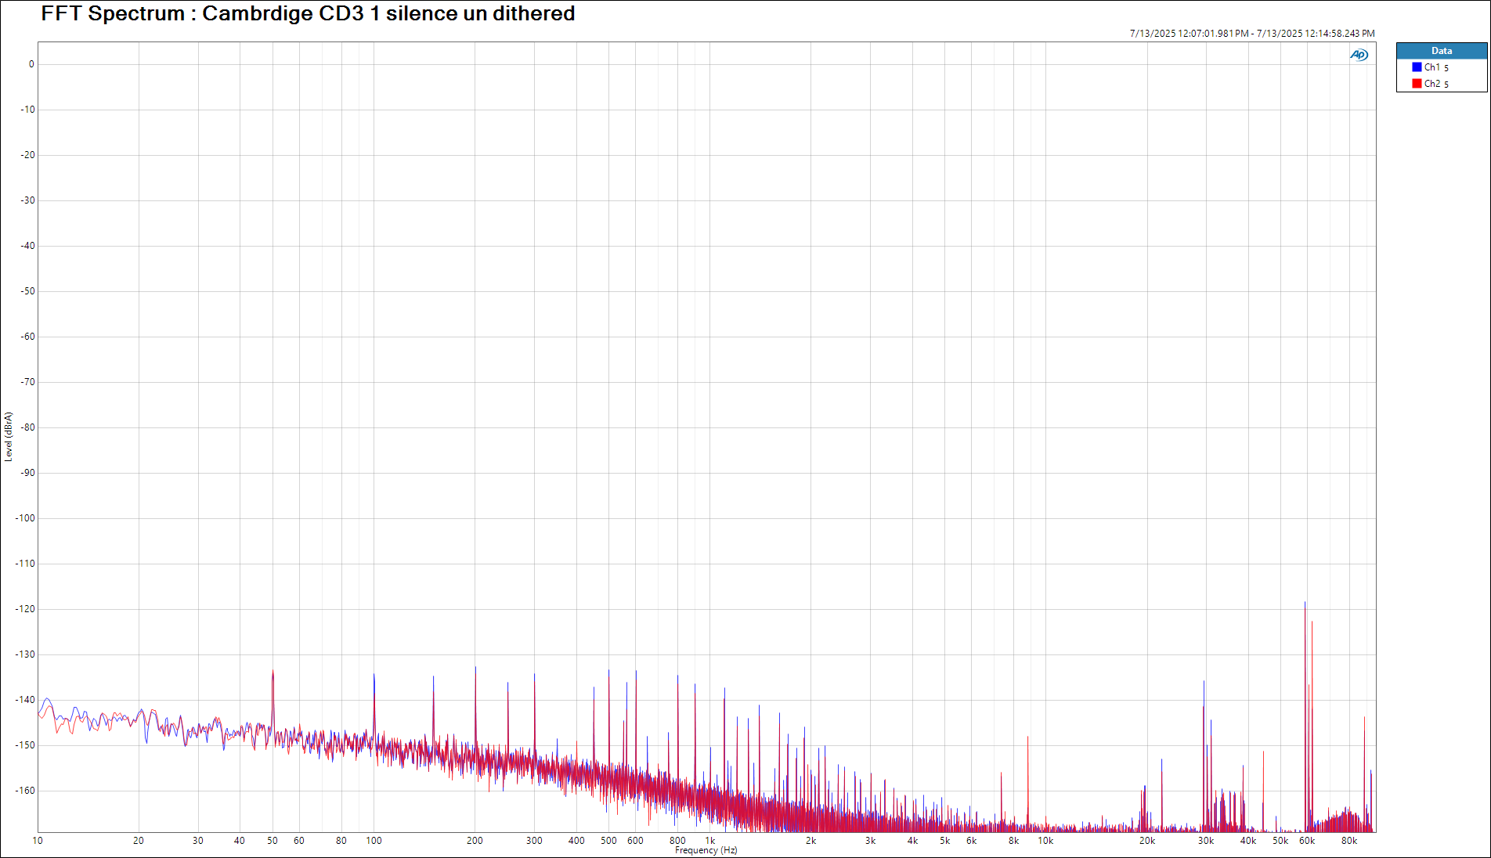Click the 100 Hz label on the frequency axis
Viewport: 1491px width, 858px height.
(374, 841)
